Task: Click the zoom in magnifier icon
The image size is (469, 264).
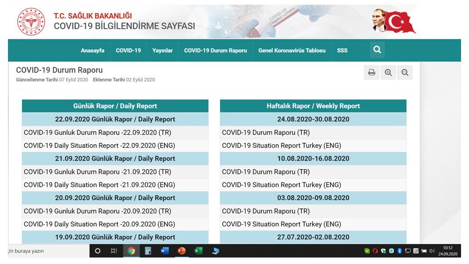Action: tap(388, 73)
